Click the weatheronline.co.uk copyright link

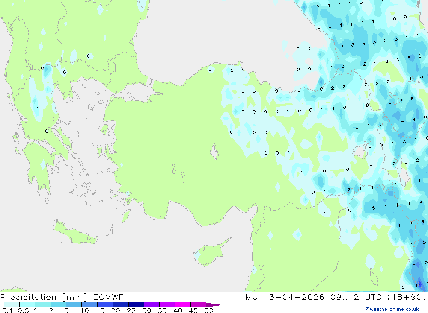click(x=392, y=309)
